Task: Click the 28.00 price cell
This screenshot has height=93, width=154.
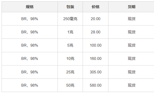Action: [96, 32]
